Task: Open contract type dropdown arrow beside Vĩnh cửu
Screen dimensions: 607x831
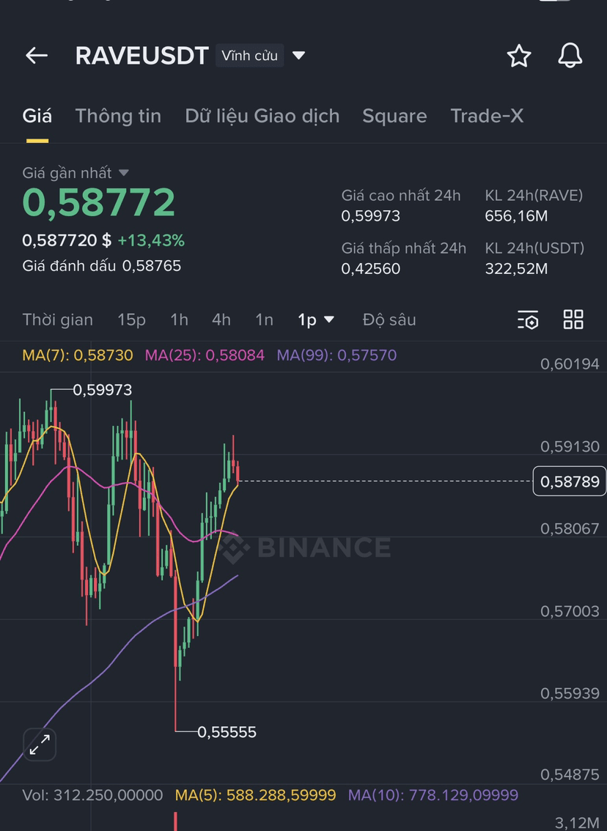Action: pos(298,55)
